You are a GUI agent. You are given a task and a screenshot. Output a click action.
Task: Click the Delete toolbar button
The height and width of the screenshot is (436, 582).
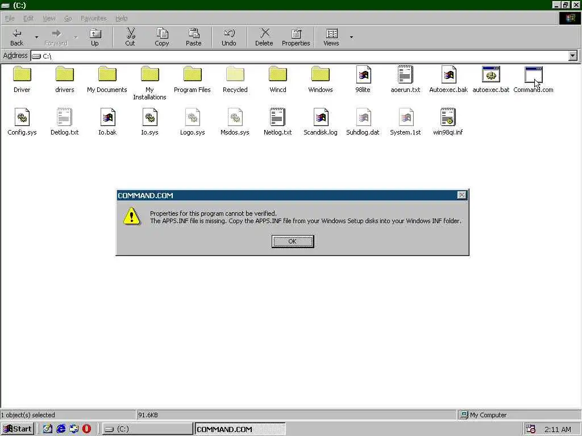pyautogui.click(x=264, y=37)
